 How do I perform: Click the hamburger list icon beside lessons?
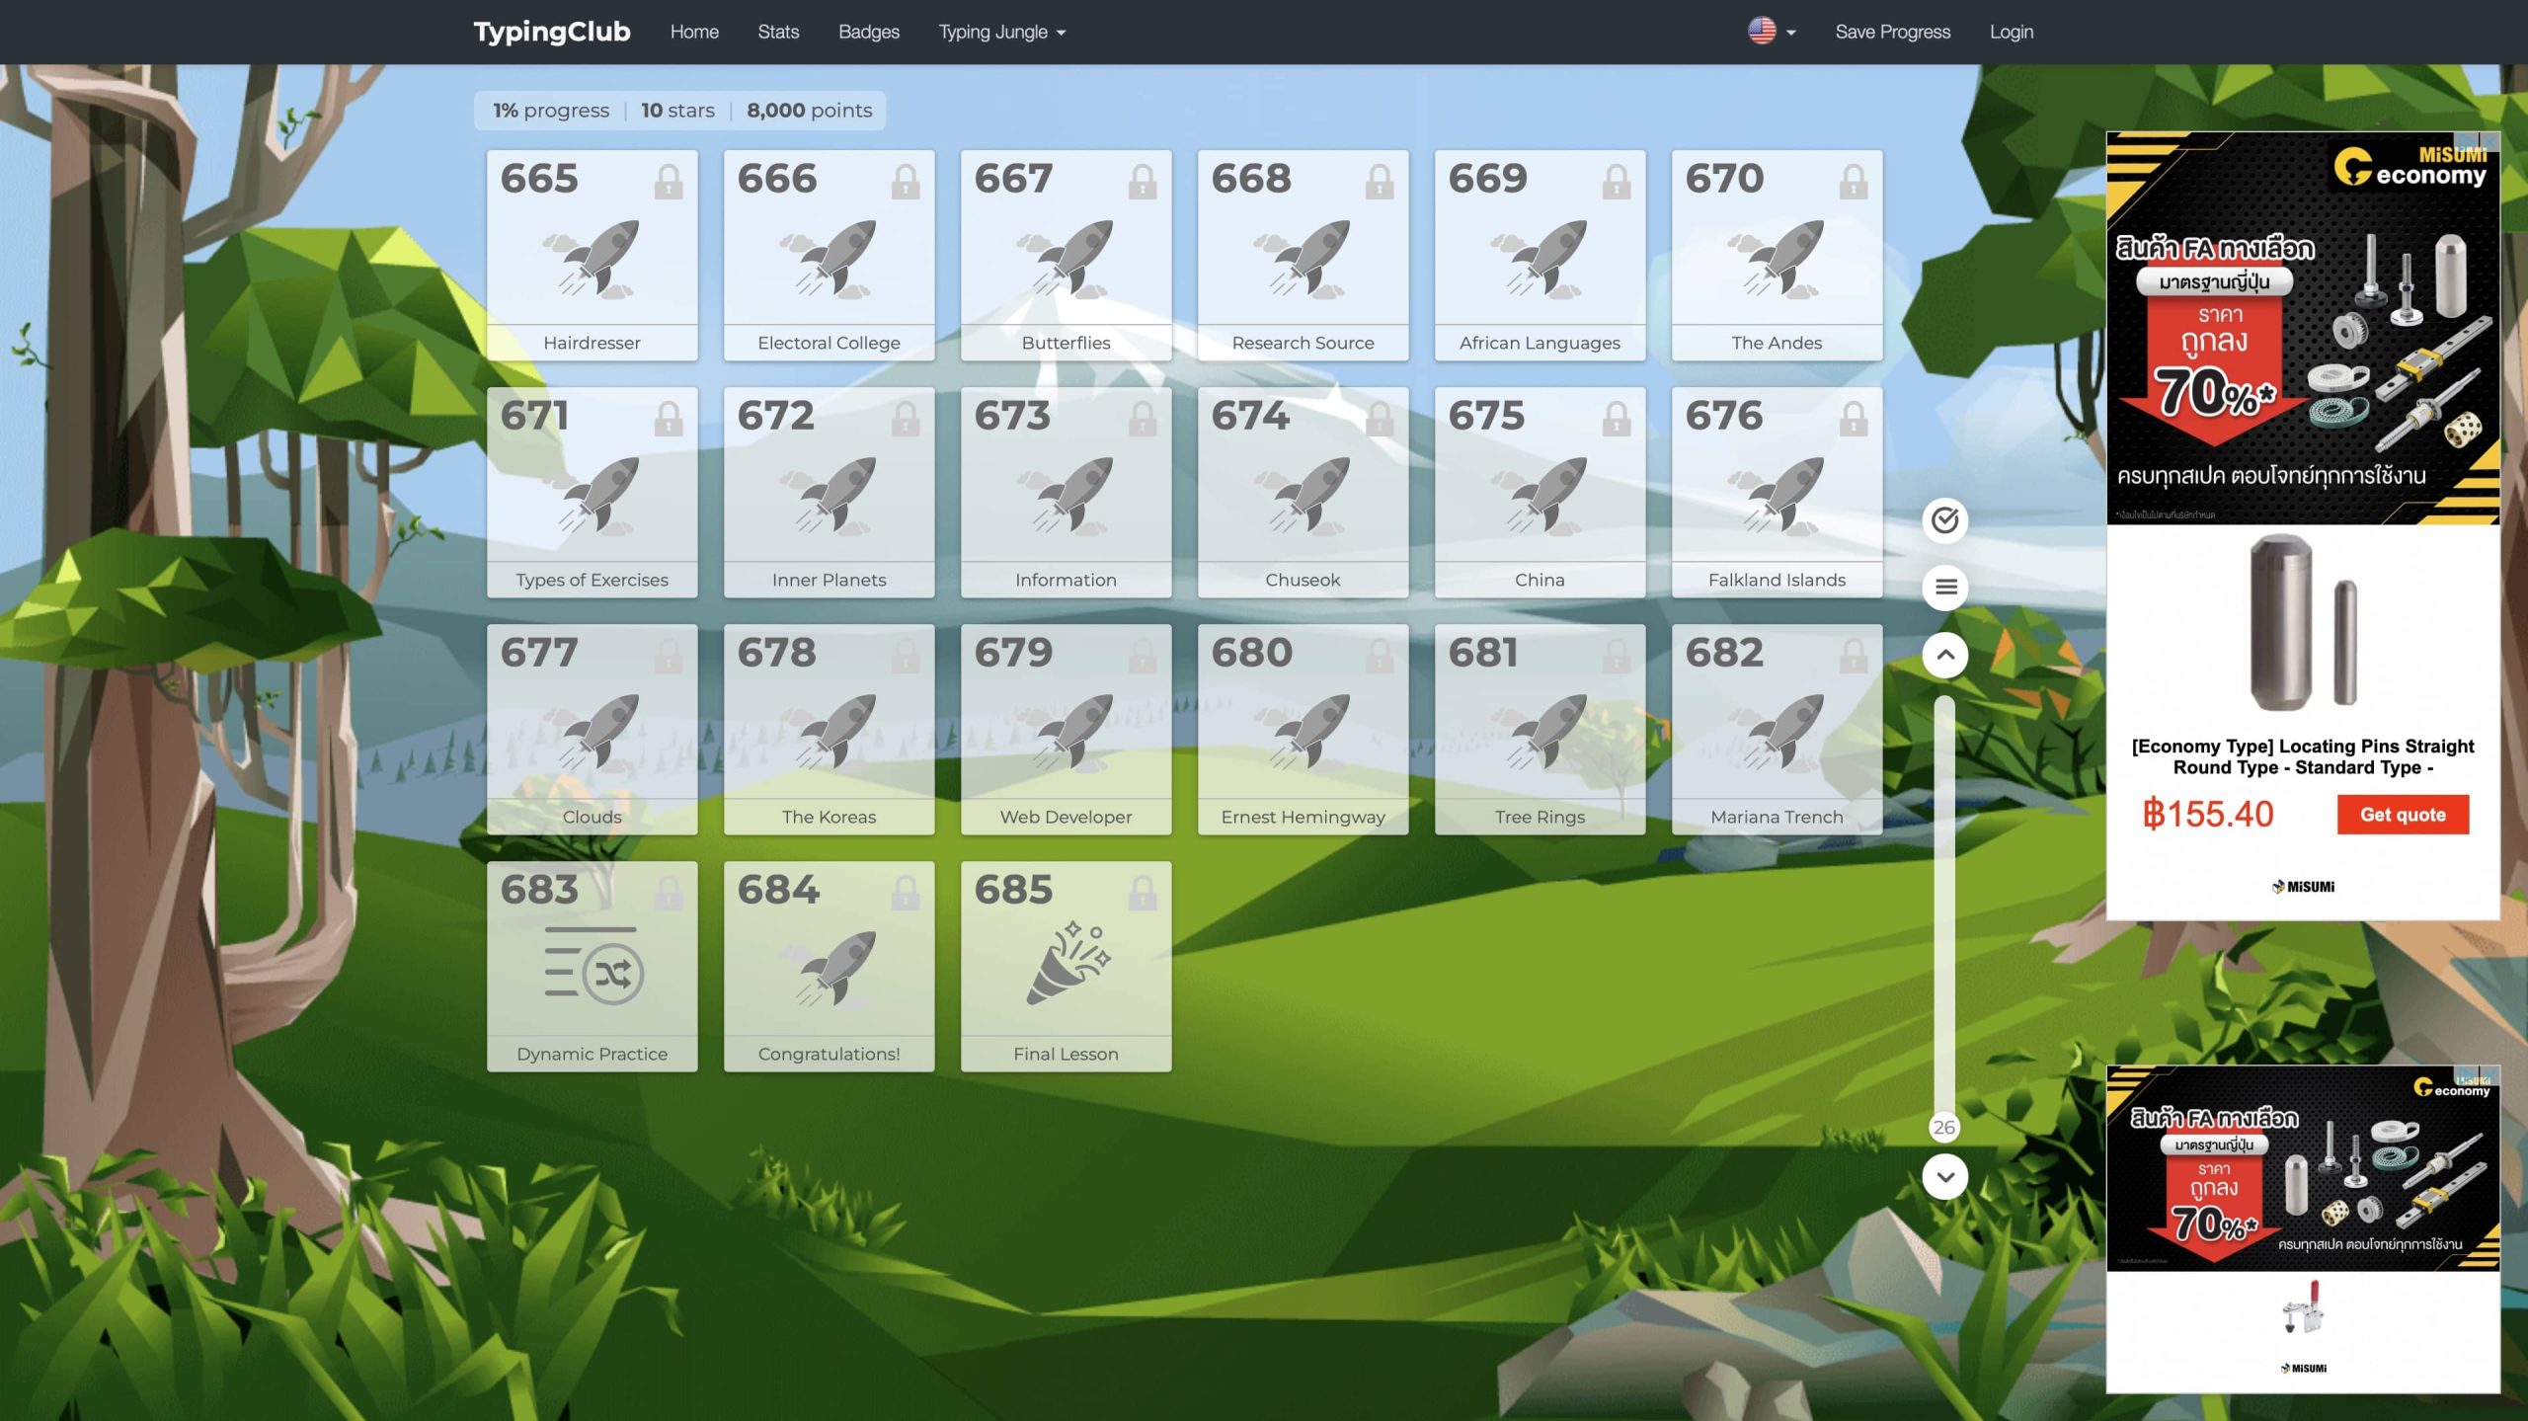[x=1944, y=588]
